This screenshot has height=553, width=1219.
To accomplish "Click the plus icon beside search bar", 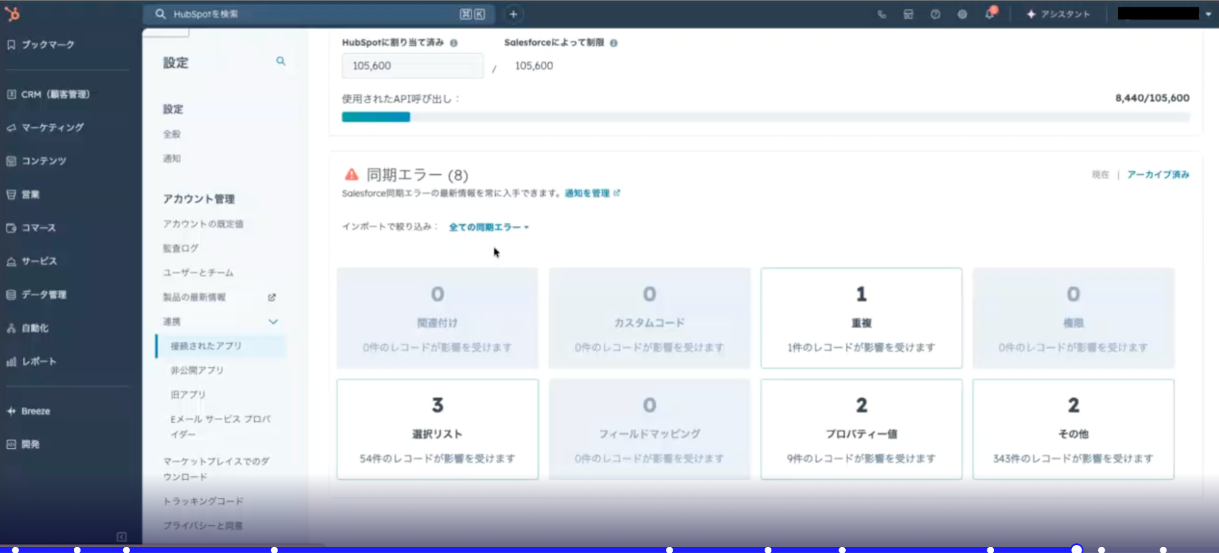I will pos(513,14).
